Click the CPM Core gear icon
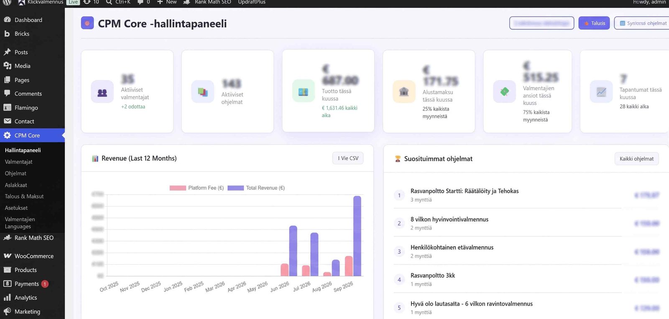 coord(7,135)
